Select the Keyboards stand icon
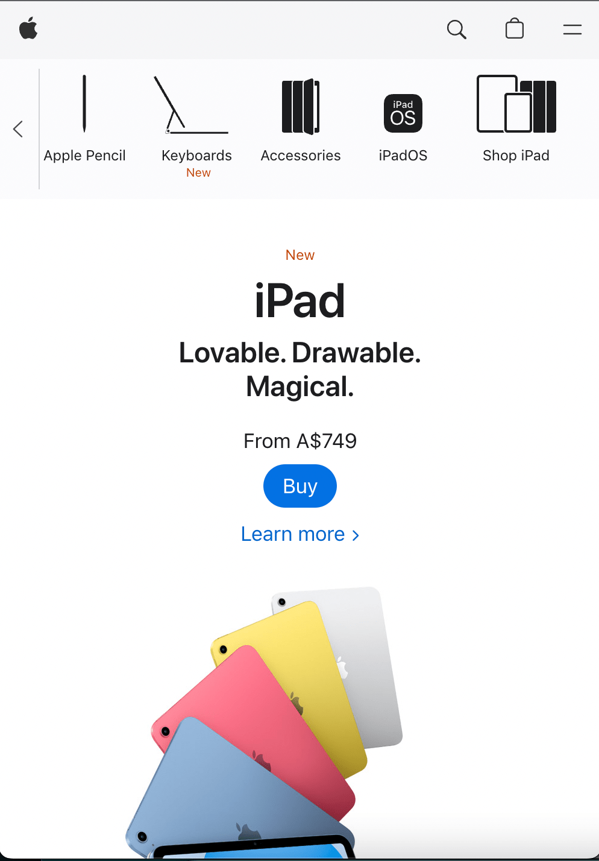The width and height of the screenshot is (599, 861). click(x=191, y=105)
